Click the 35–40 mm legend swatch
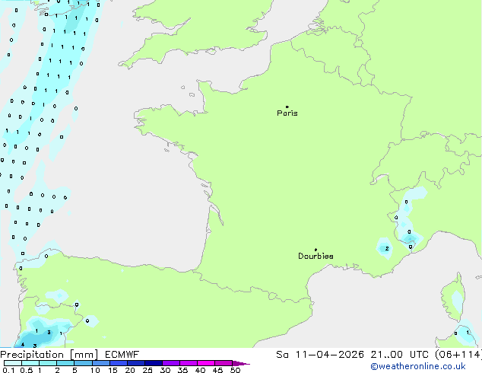 click(189, 363)
